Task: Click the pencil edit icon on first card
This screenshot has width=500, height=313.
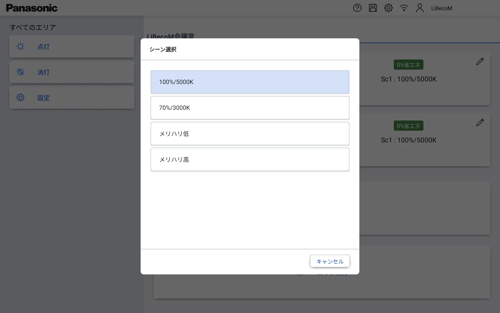Action: (x=480, y=62)
